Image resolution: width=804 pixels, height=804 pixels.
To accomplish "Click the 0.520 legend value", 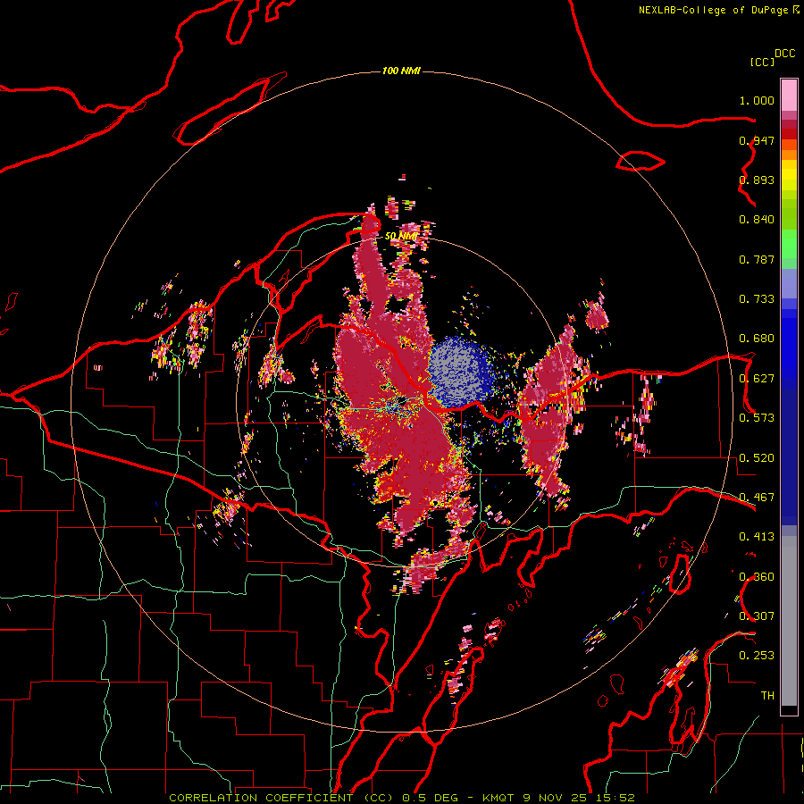I will click(x=757, y=458).
